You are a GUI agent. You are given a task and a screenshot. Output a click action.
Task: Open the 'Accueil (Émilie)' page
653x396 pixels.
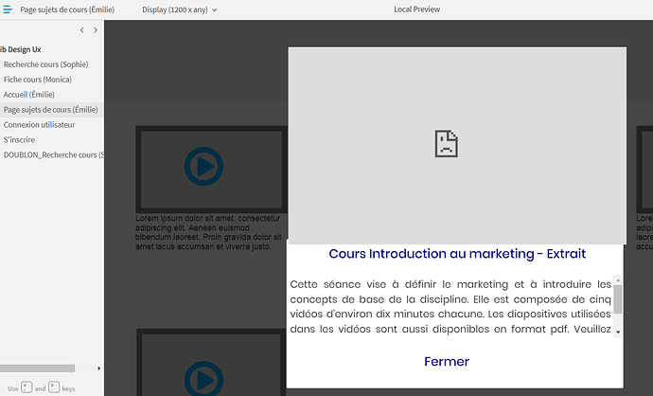(29, 95)
